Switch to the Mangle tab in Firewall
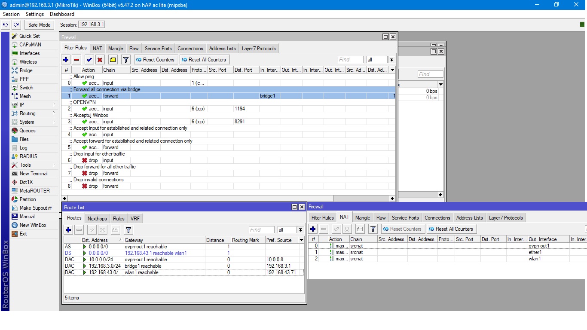The width and height of the screenshot is (587, 330). click(116, 49)
